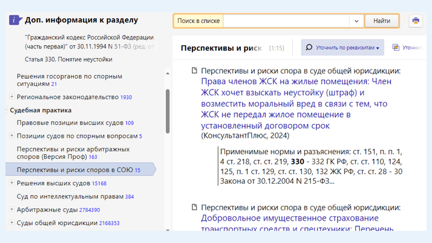The width and height of the screenshot is (432, 243).
Task: Click the printer icon
Action: (416, 21)
